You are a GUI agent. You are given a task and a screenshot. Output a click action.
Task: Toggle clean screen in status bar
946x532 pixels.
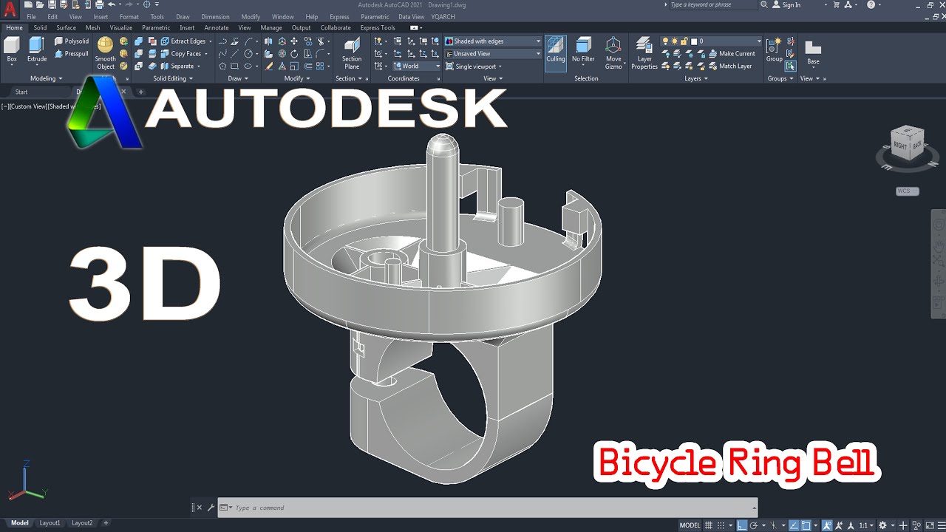[928, 525]
